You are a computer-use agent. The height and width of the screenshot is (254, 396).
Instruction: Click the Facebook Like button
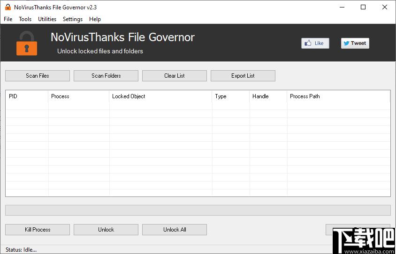click(315, 44)
